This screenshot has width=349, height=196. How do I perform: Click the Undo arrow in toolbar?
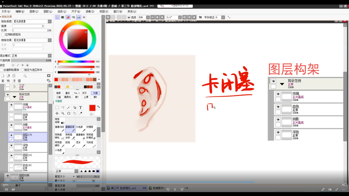[x=108, y=17]
